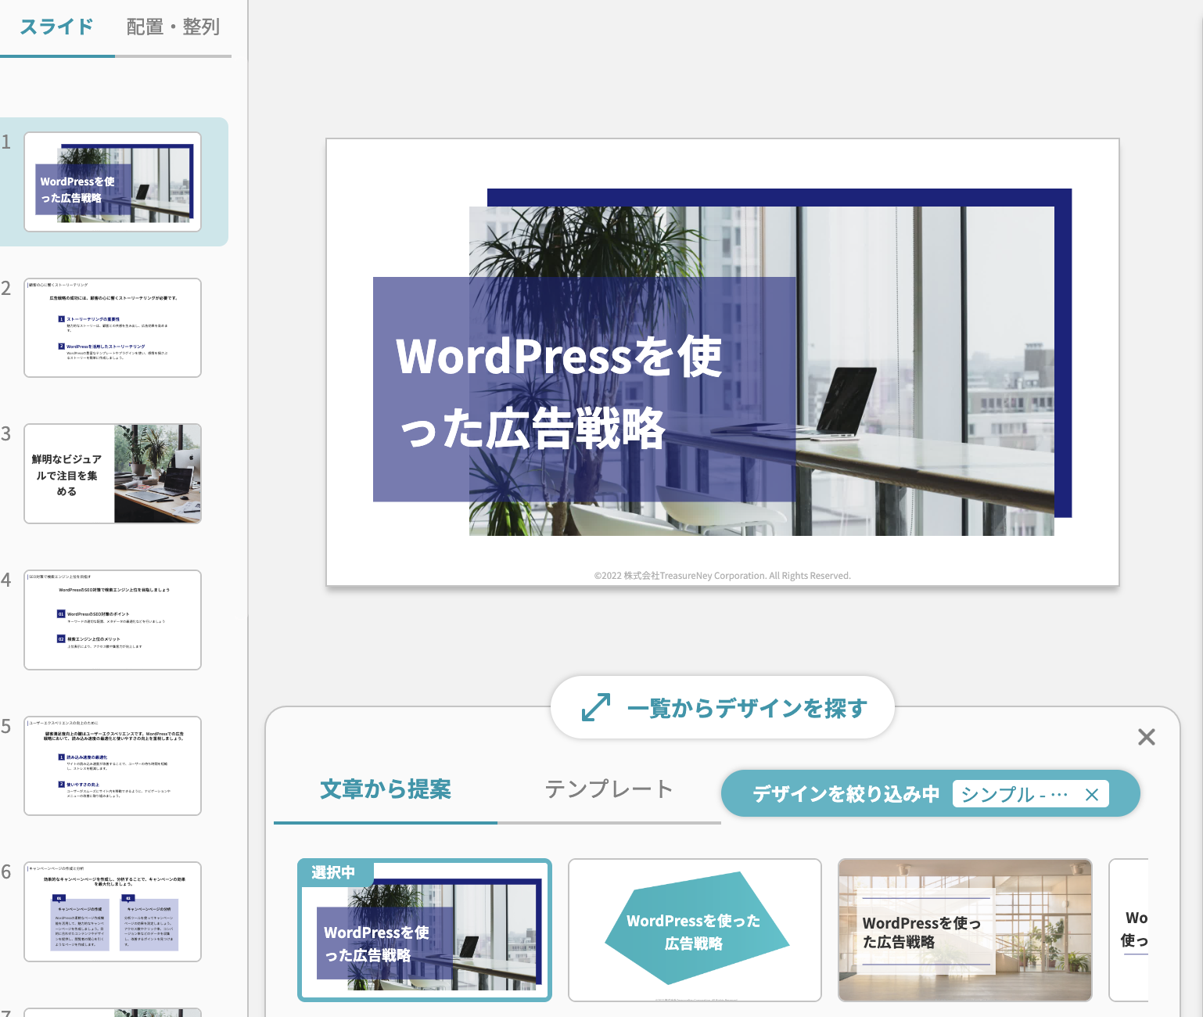Select slide 6 campaign page thumbnail
Screen dimensions: 1203x1017
(113, 911)
